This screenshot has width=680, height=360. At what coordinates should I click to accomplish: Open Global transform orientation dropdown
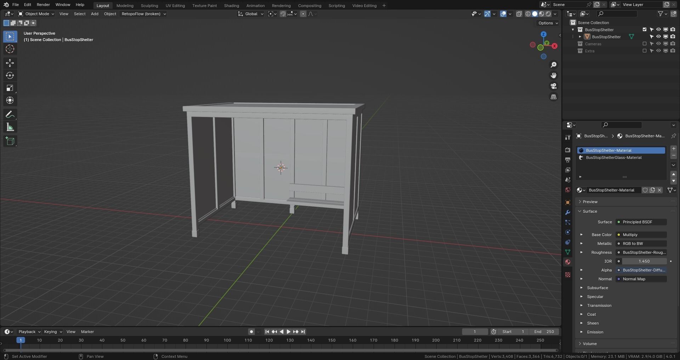pyautogui.click(x=251, y=14)
